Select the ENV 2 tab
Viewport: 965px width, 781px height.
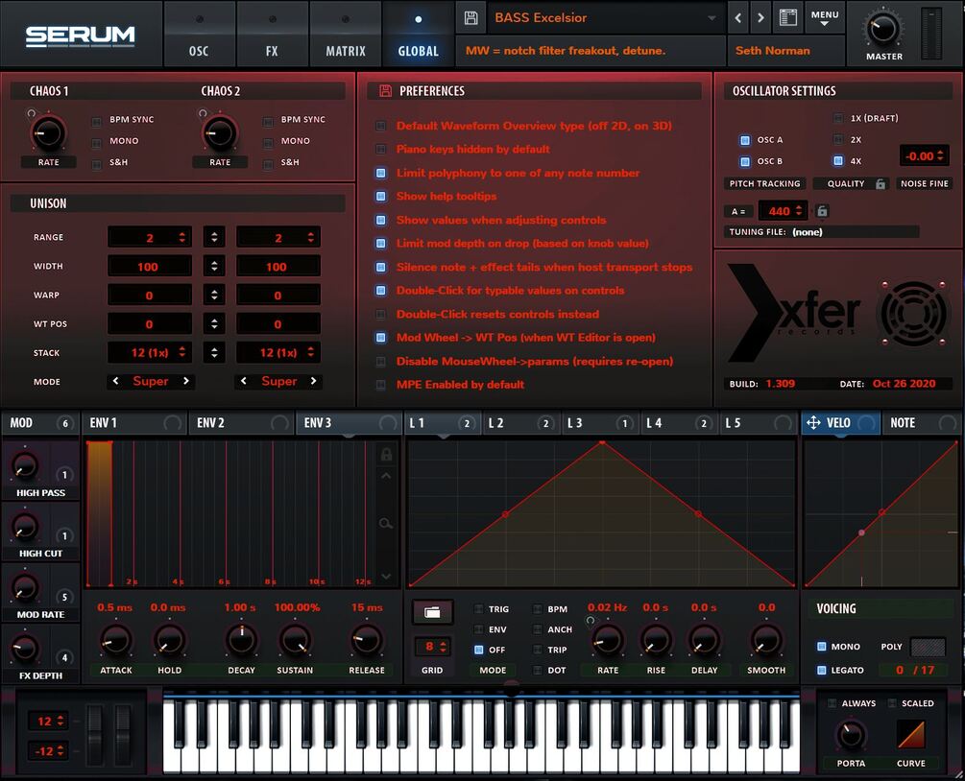(x=241, y=422)
